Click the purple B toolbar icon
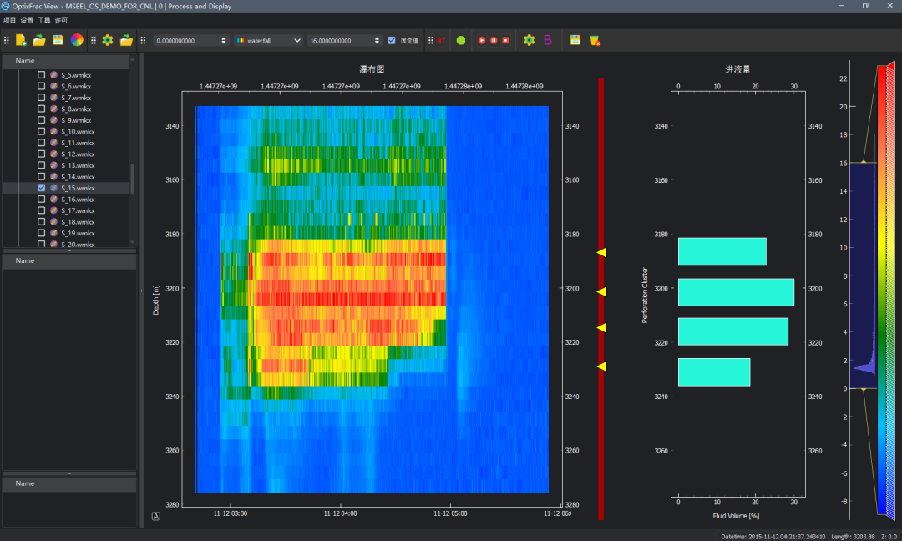The height and width of the screenshot is (541, 902). [548, 40]
